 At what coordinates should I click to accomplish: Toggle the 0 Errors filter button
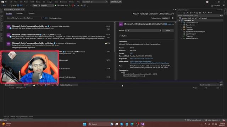[28, 85]
